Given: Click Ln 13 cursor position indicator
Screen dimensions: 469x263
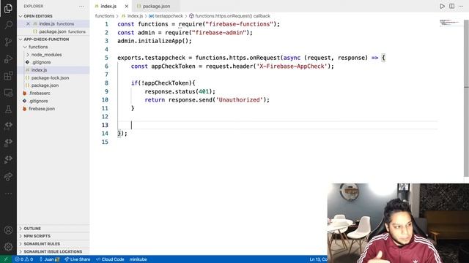Looking at the screenshot, I should [x=318, y=259].
